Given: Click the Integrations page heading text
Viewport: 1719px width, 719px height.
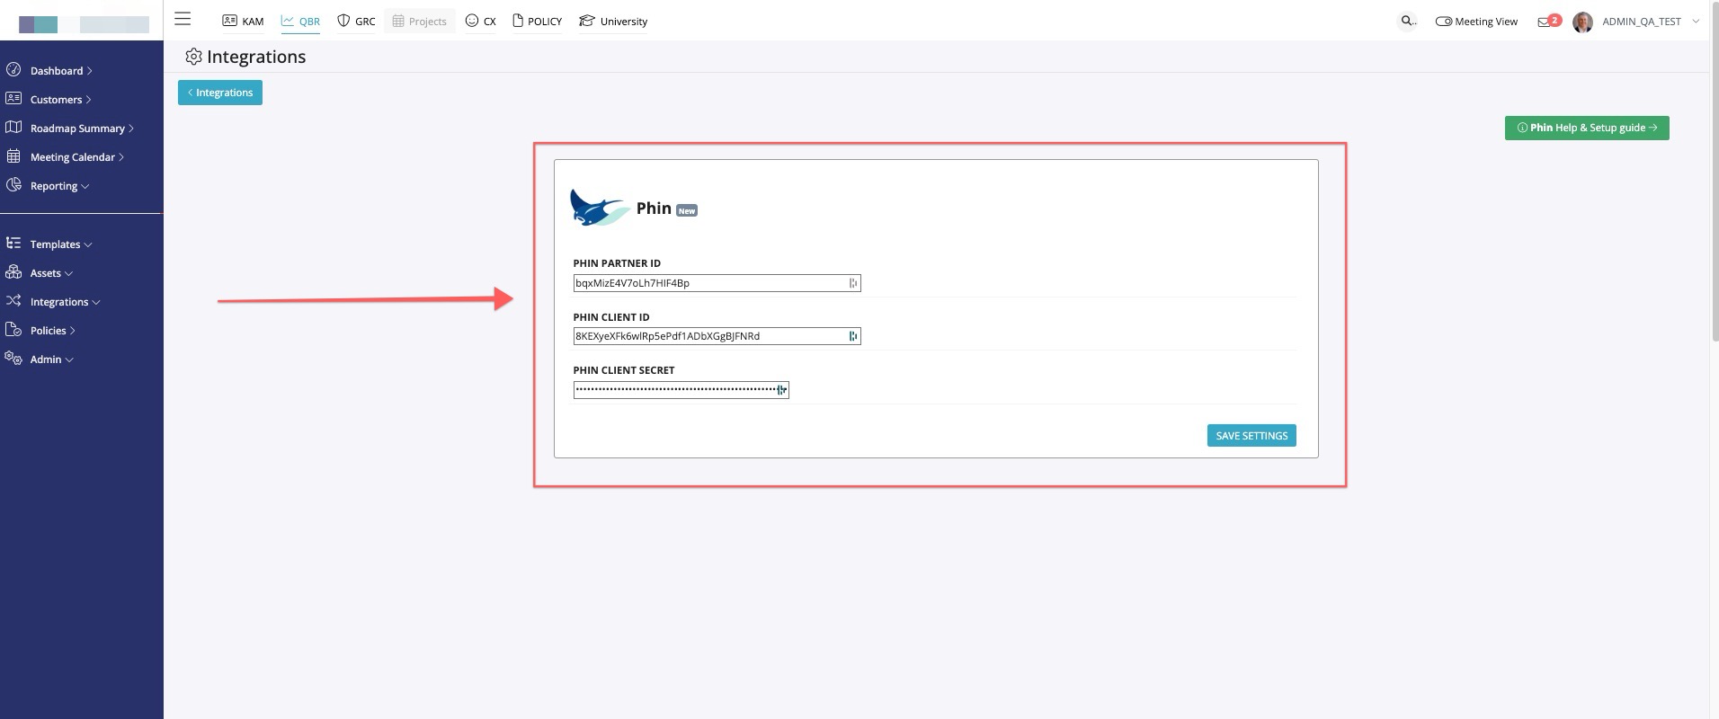Looking at the screenshot, I should click(x=256, y=57).
